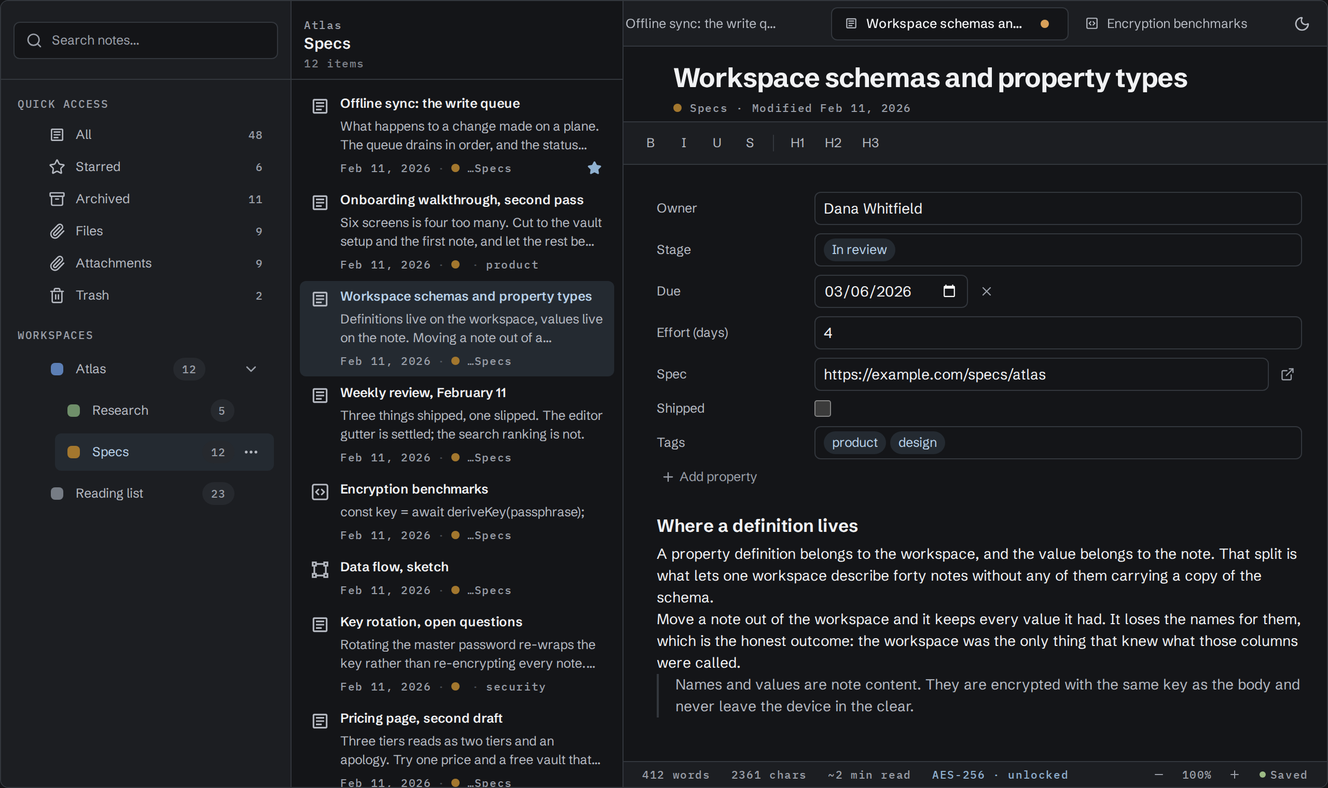Click the product tag chip in Tags

(854, 443)
